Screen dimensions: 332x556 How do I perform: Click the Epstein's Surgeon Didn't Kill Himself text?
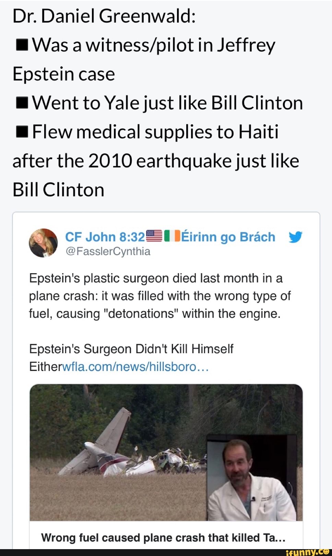[x=131, y=348]
